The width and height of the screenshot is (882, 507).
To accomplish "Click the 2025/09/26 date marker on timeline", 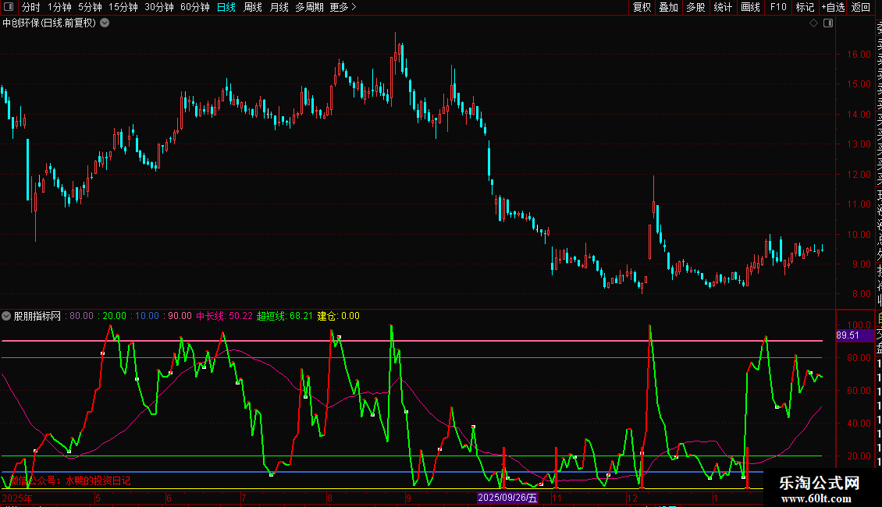I will [508, 498].
